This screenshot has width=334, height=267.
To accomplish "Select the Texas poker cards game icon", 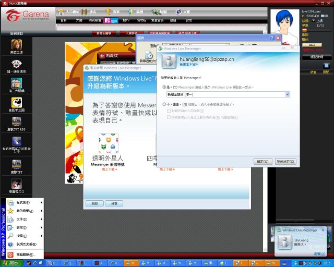I will pos(16,64).
